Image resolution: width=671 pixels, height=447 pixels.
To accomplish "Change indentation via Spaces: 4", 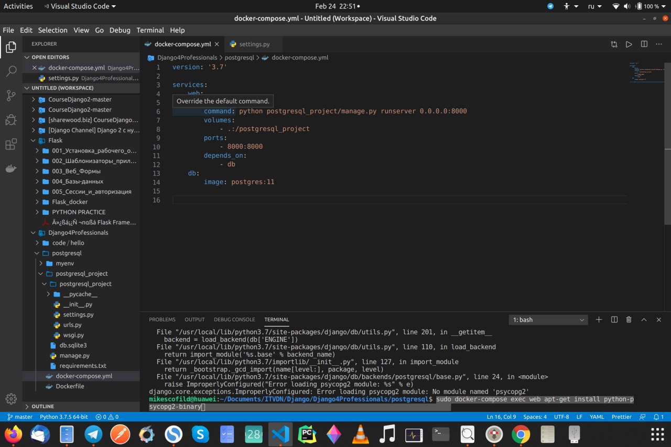I will click(x=535, y=417).
